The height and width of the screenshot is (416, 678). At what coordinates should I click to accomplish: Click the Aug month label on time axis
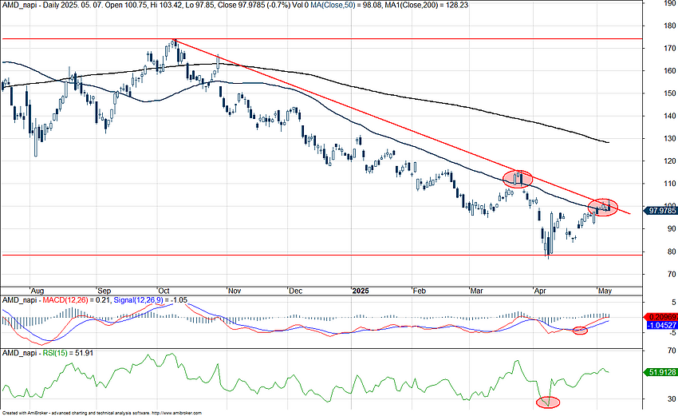[37, 291]
